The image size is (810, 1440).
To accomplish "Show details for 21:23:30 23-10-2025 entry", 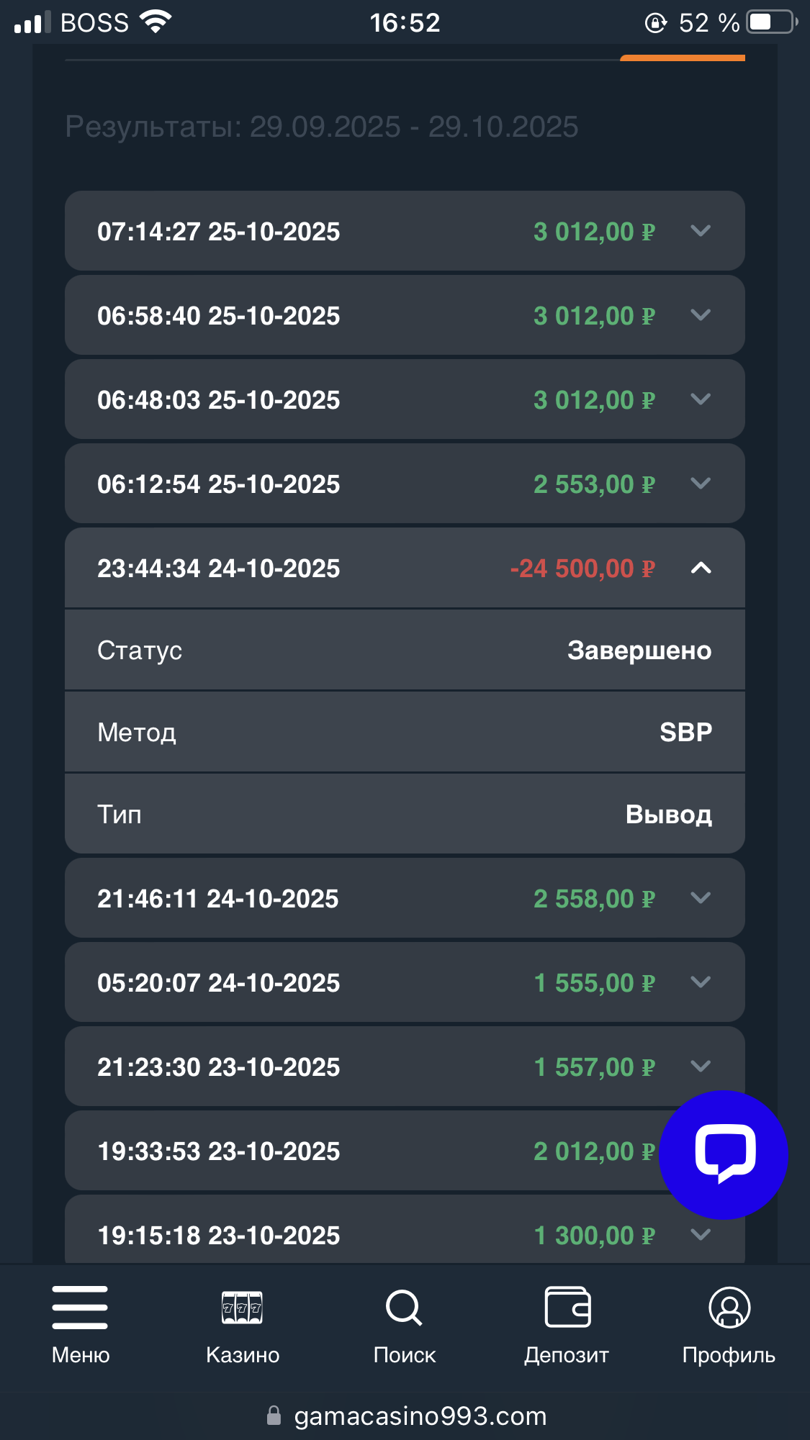I will pos(701,1067).
